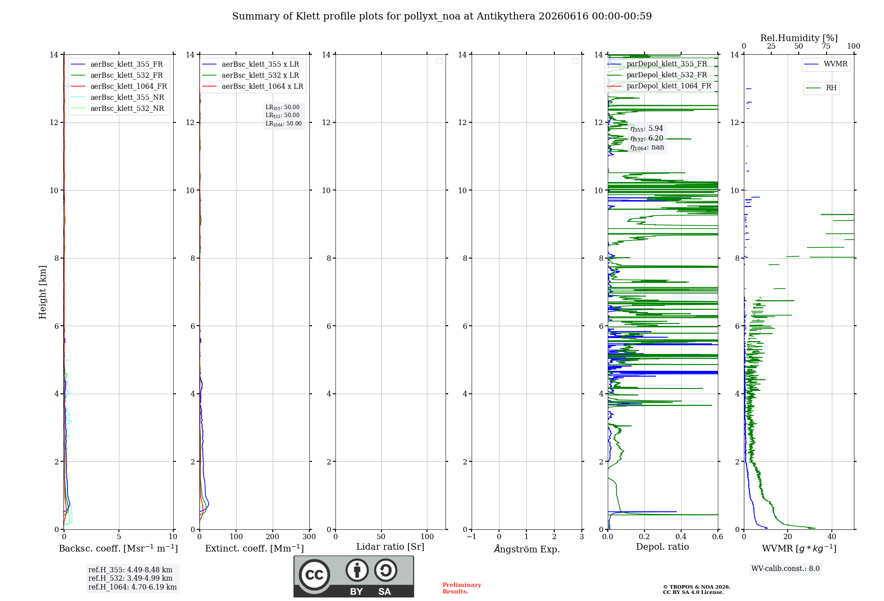Click the Height [km] axis label
Screen dimensions: 884x601
coord(42,292)
